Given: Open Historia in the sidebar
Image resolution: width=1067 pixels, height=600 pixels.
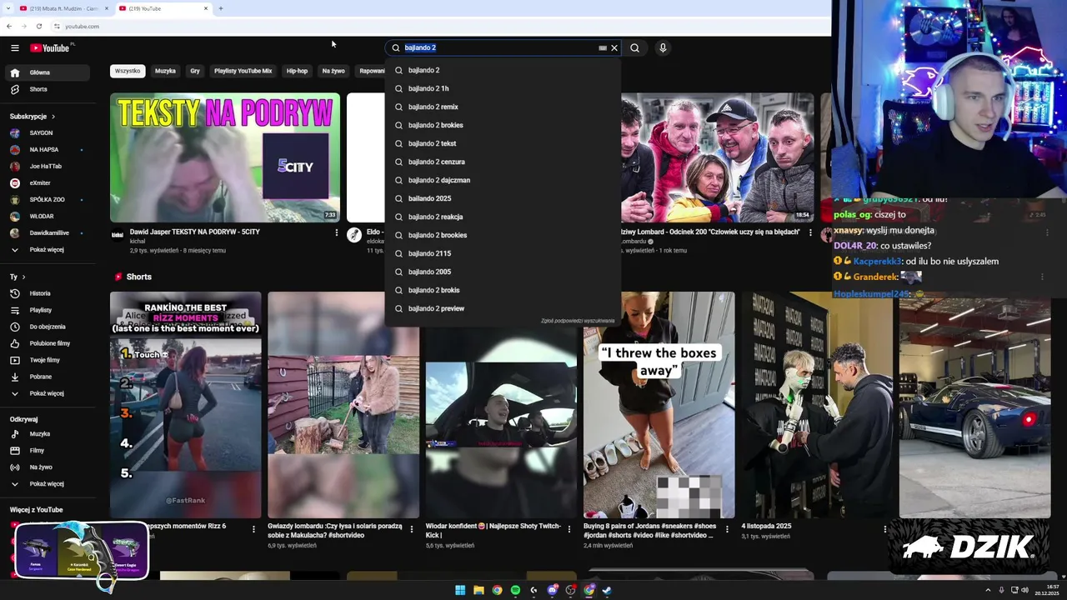Looking at the screenshot, I should tap(48, 293).
